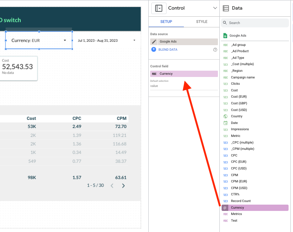Open the help question mark icon
Screen dimensions: 293x232
pyautogui.click(x=215, y=50)
